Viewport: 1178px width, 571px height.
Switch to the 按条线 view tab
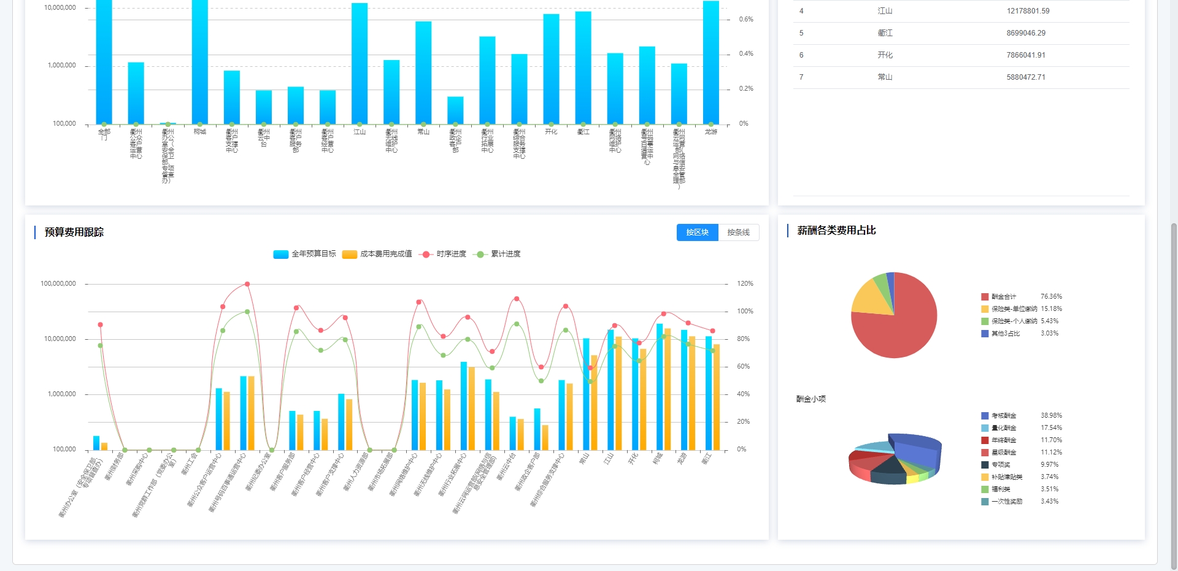[x=738, y=232]
